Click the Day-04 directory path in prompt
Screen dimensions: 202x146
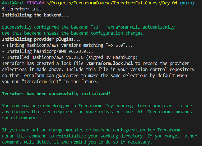point(112,3)
